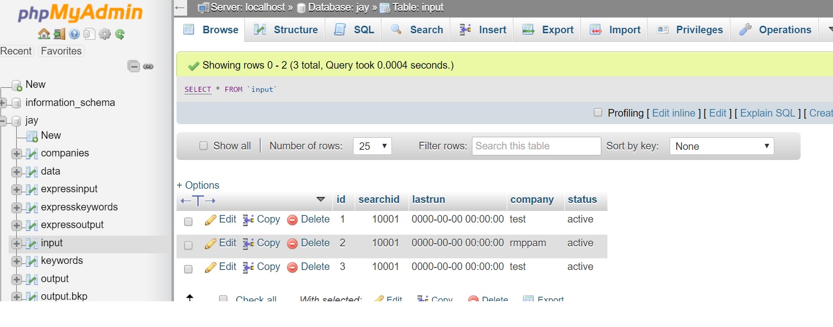Open the Export tab
This screenshot has width=833, height=327.
[x=548, y=30]
